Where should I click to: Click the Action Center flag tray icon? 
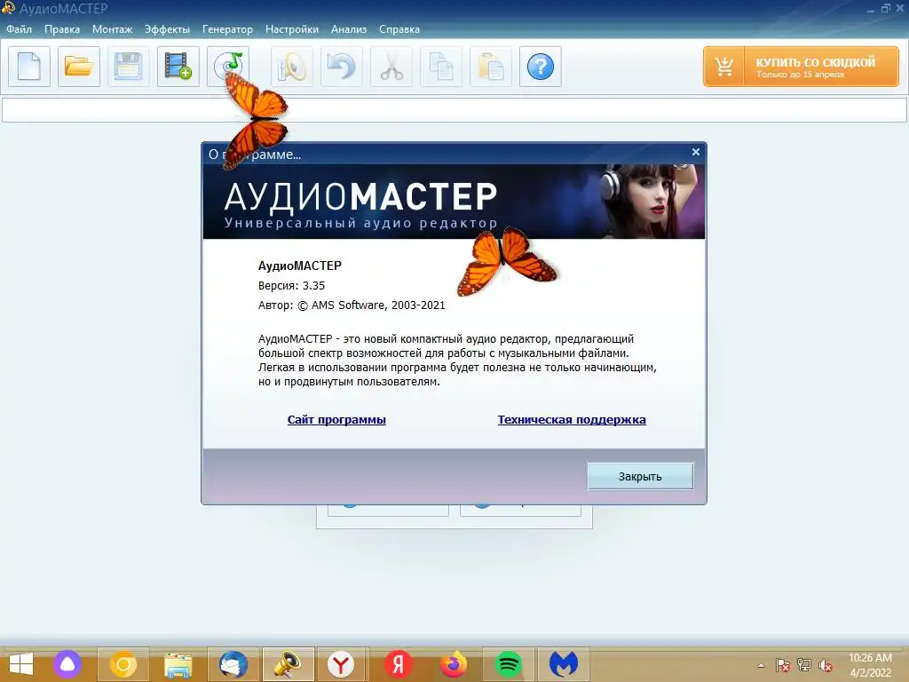(x=782, y=665)
